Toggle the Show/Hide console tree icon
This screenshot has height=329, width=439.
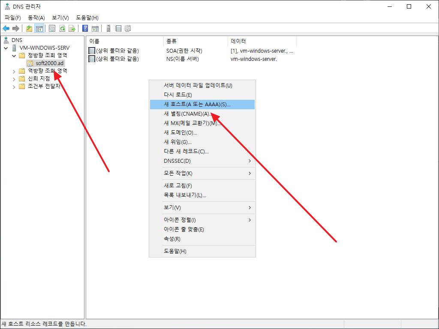point(39,29)
